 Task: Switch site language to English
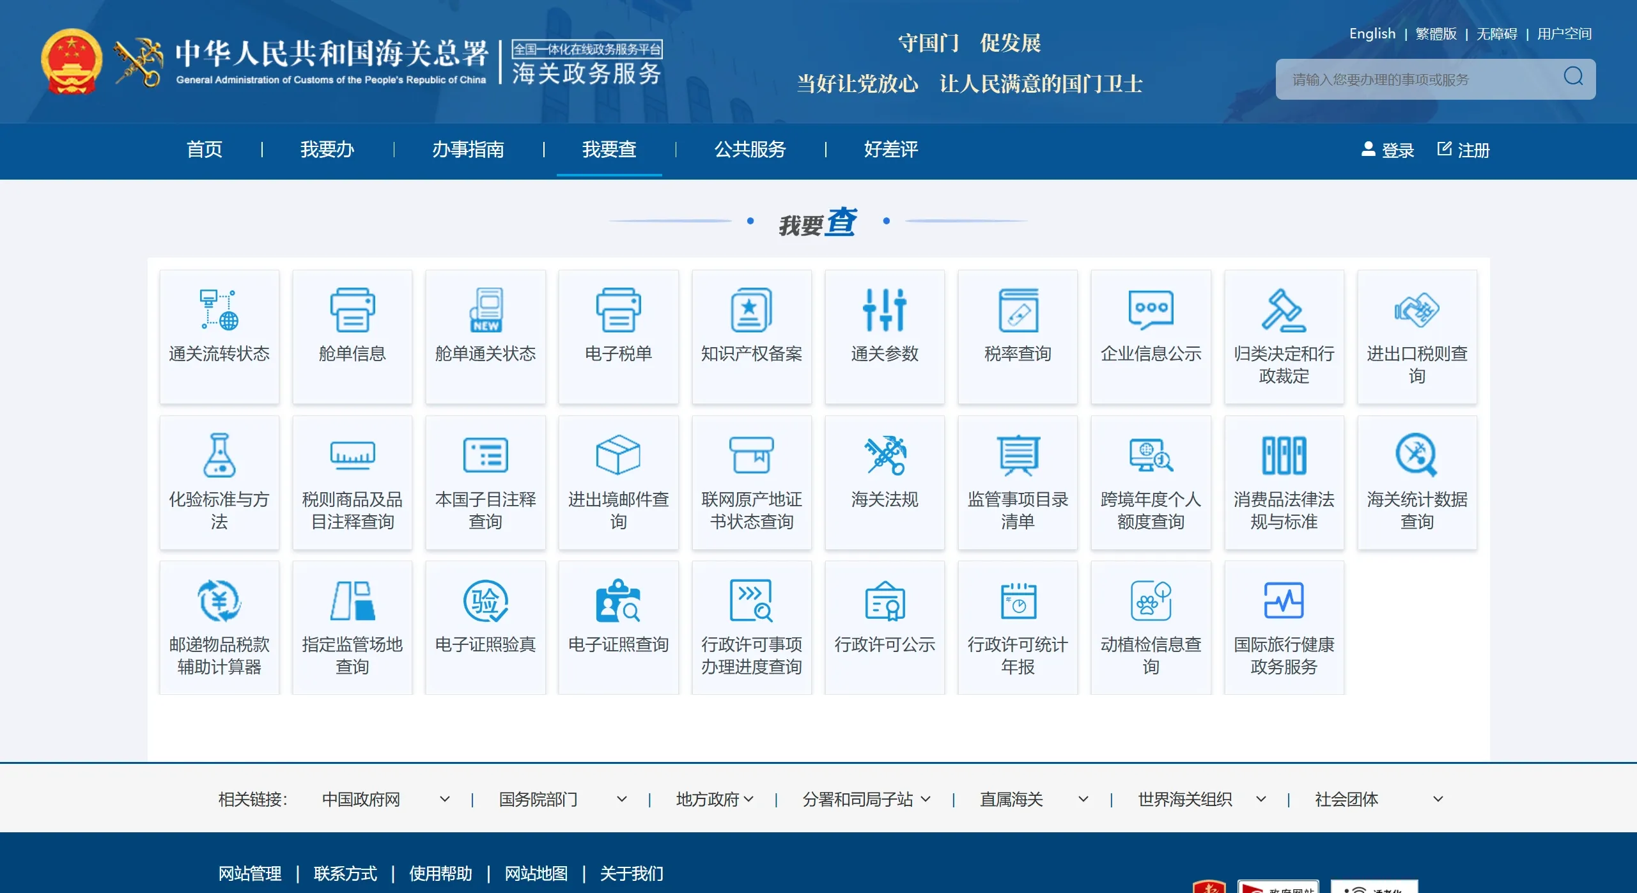click(x=1372, y=33)
